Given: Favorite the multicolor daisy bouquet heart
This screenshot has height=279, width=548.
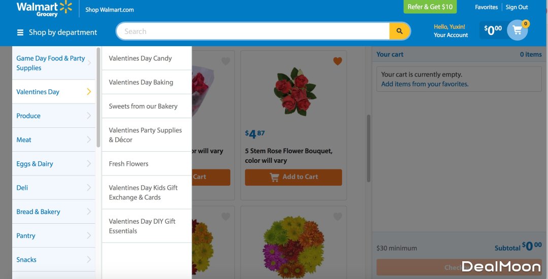Looking at the screenshot, I should [x=337, y=217].
